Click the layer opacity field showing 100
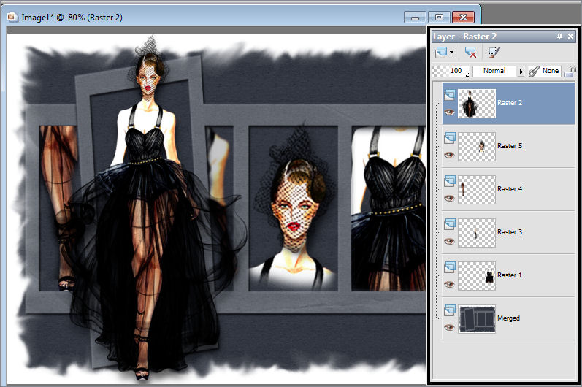 point(452,71)
